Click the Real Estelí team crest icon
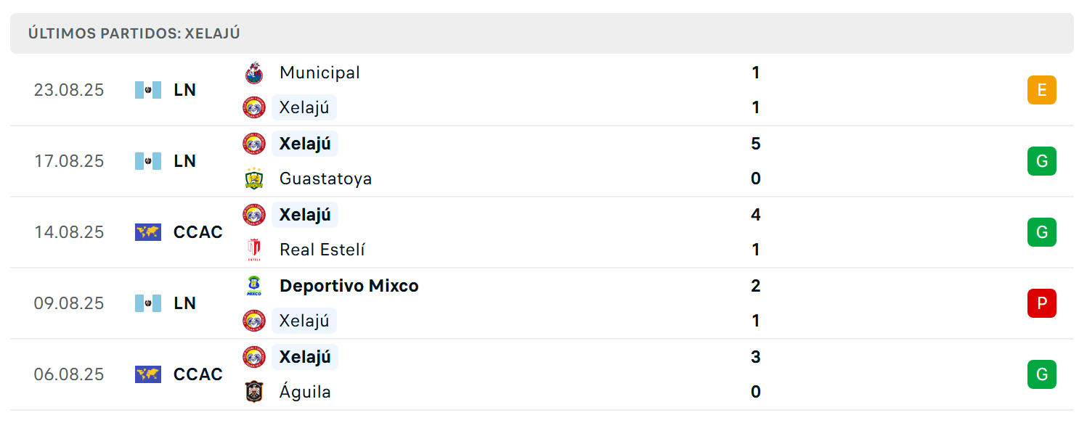 coord(254,250)
